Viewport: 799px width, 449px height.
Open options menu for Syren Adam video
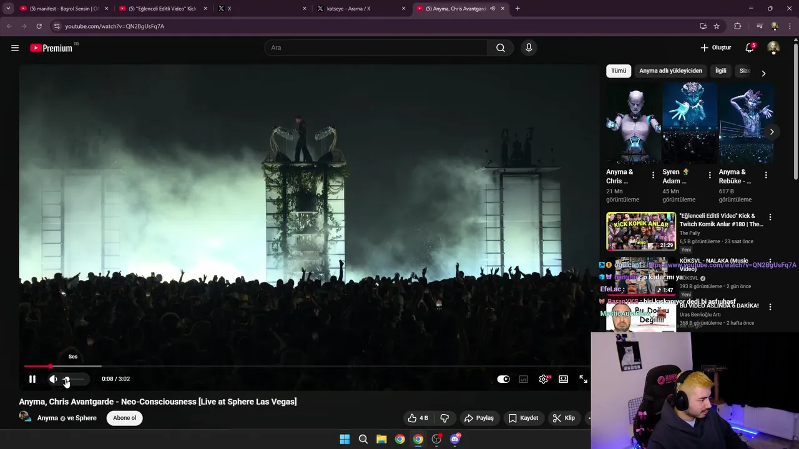pyautogui.click(x=709, y=175)
